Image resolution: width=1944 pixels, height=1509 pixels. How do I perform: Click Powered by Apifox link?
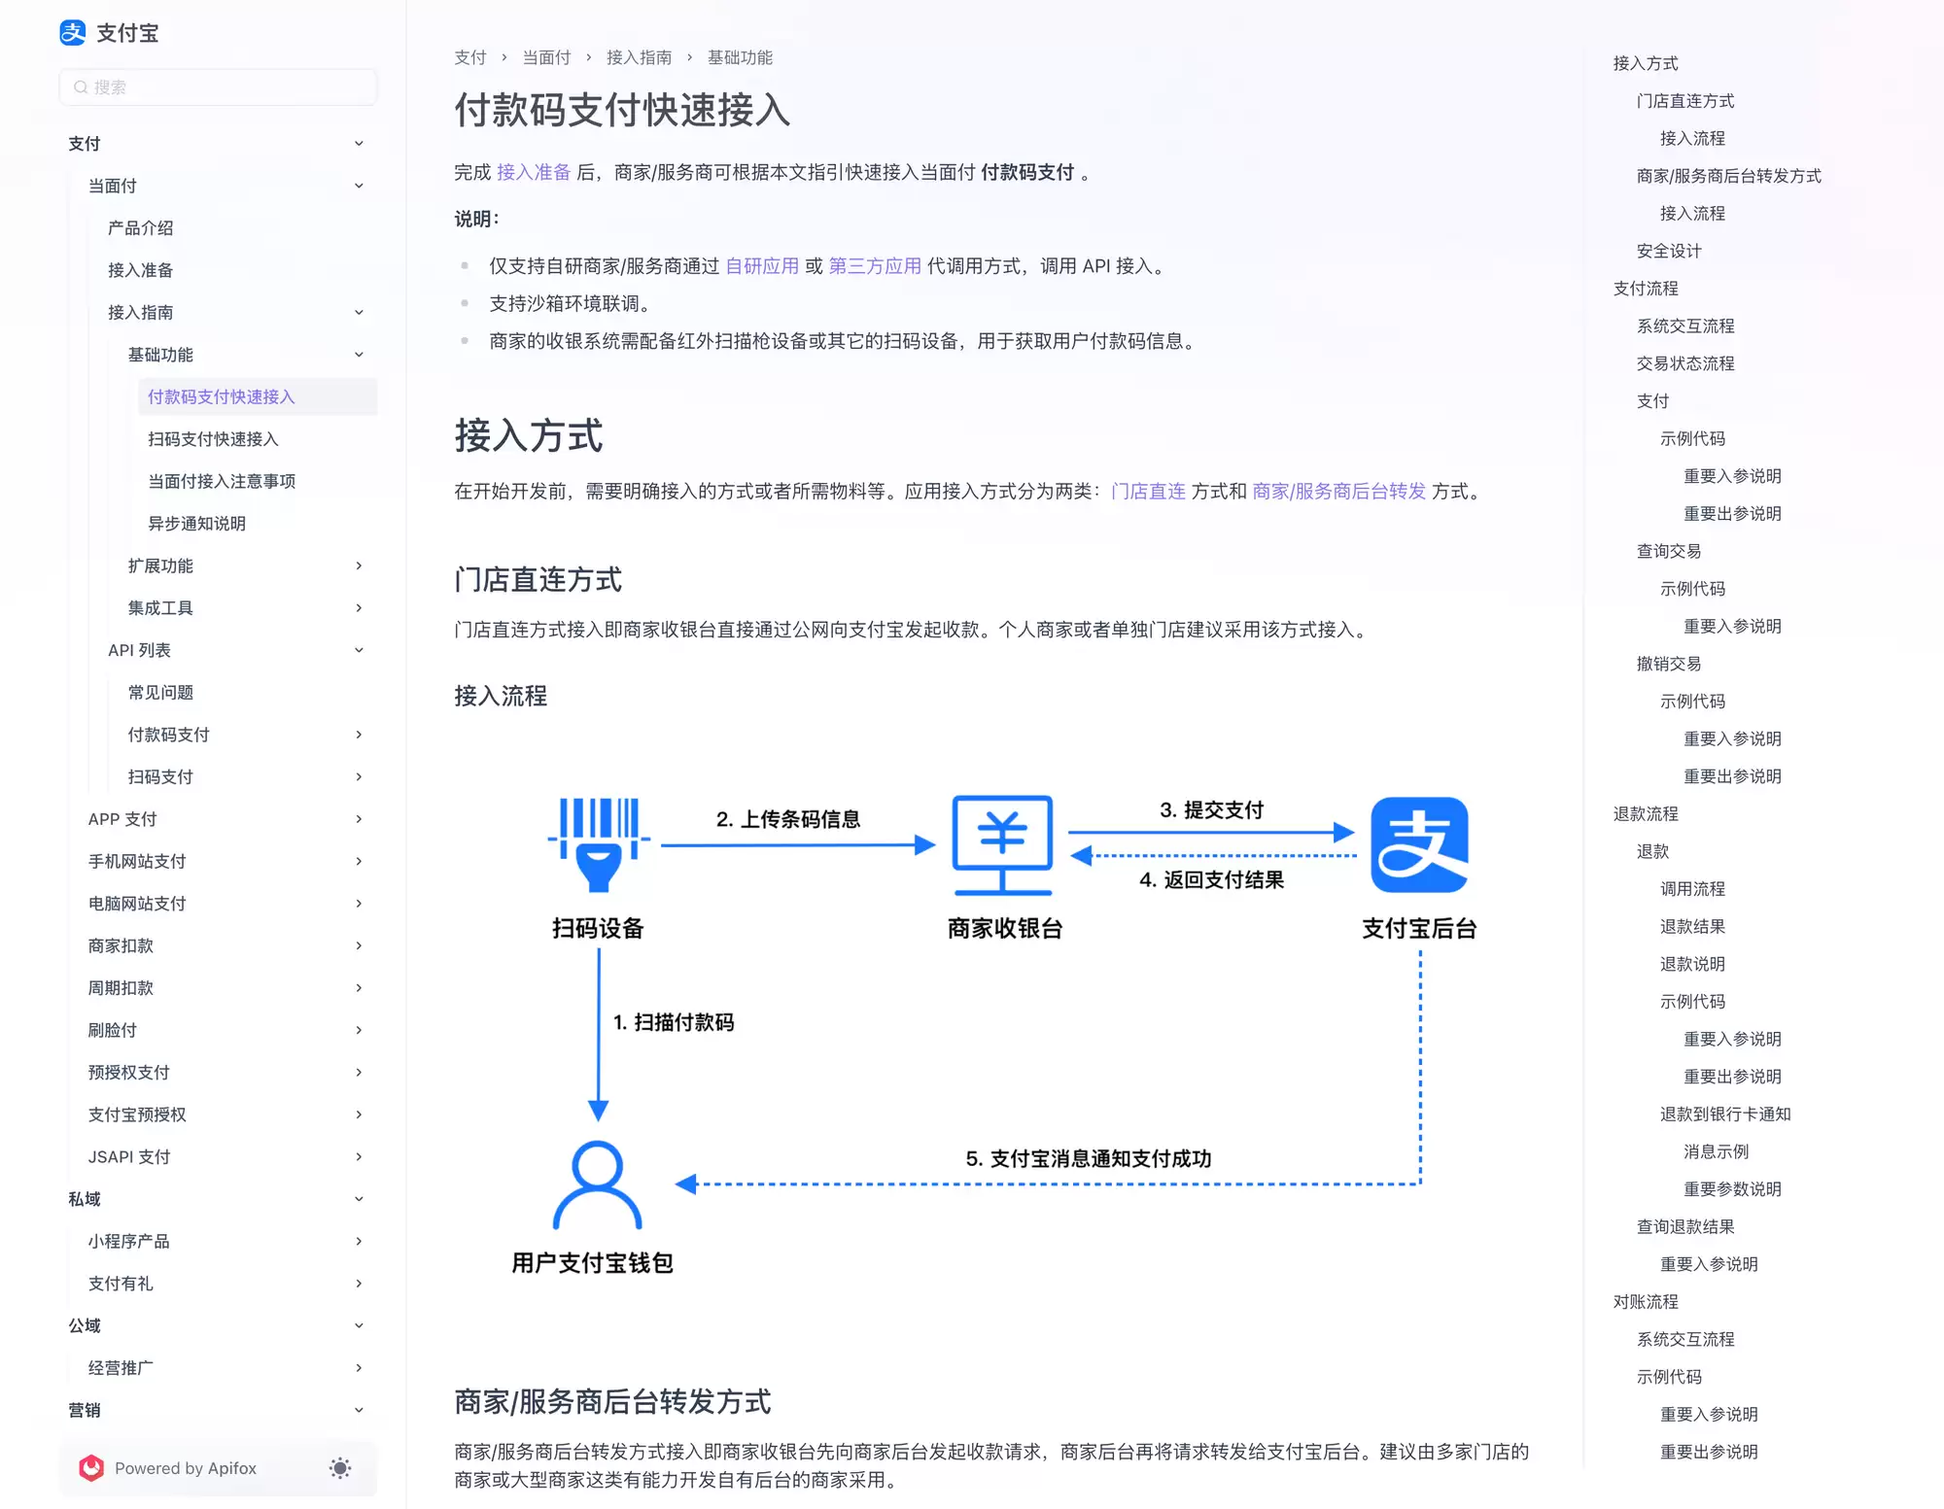click(186, 1468)
